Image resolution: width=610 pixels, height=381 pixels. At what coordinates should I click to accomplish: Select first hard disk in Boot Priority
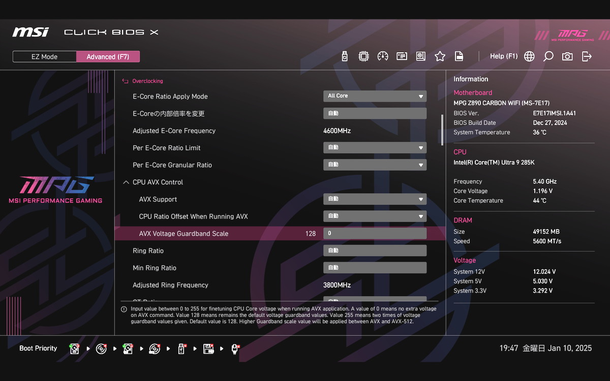click(x=75, y=348)
